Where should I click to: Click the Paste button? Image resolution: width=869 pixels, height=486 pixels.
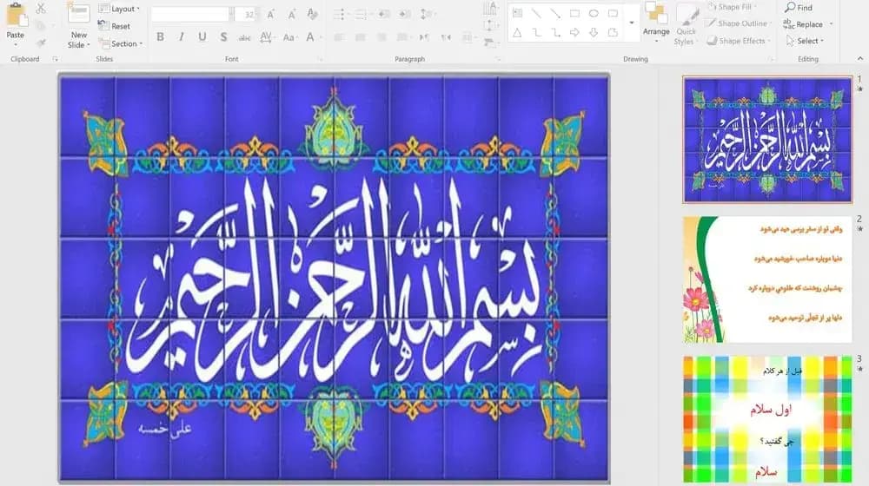(x=16, y=23)
